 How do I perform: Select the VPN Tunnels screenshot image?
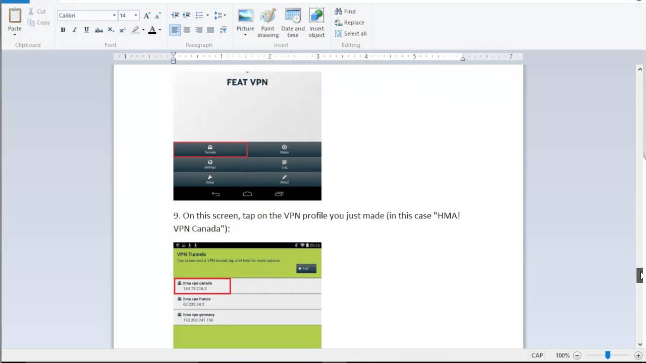tap(247, 295)
